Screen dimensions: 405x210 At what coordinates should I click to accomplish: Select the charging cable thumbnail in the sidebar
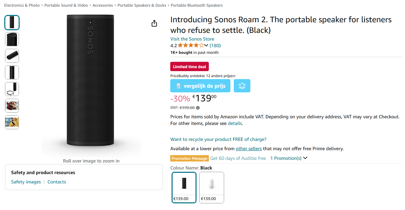[12, 89]
